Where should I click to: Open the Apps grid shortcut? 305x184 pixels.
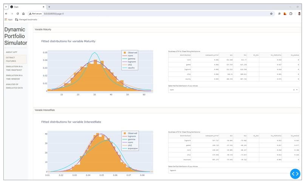point(9,19)
